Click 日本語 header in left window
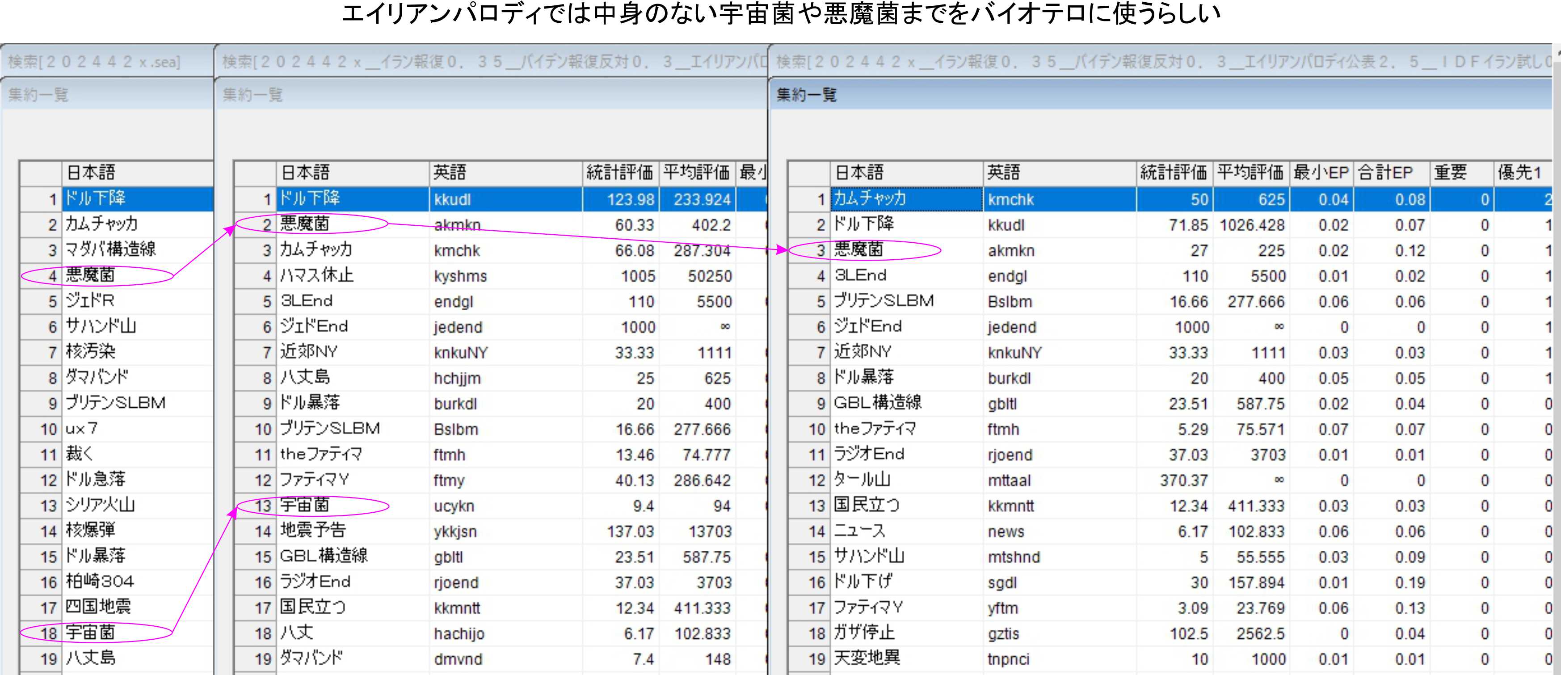 [x=138, y=173]
